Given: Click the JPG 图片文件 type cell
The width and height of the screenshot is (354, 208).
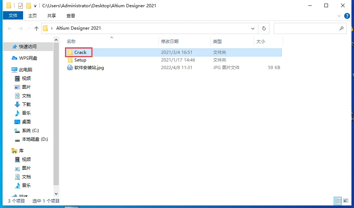Looking at the screenshot, I should pos(226,67).
